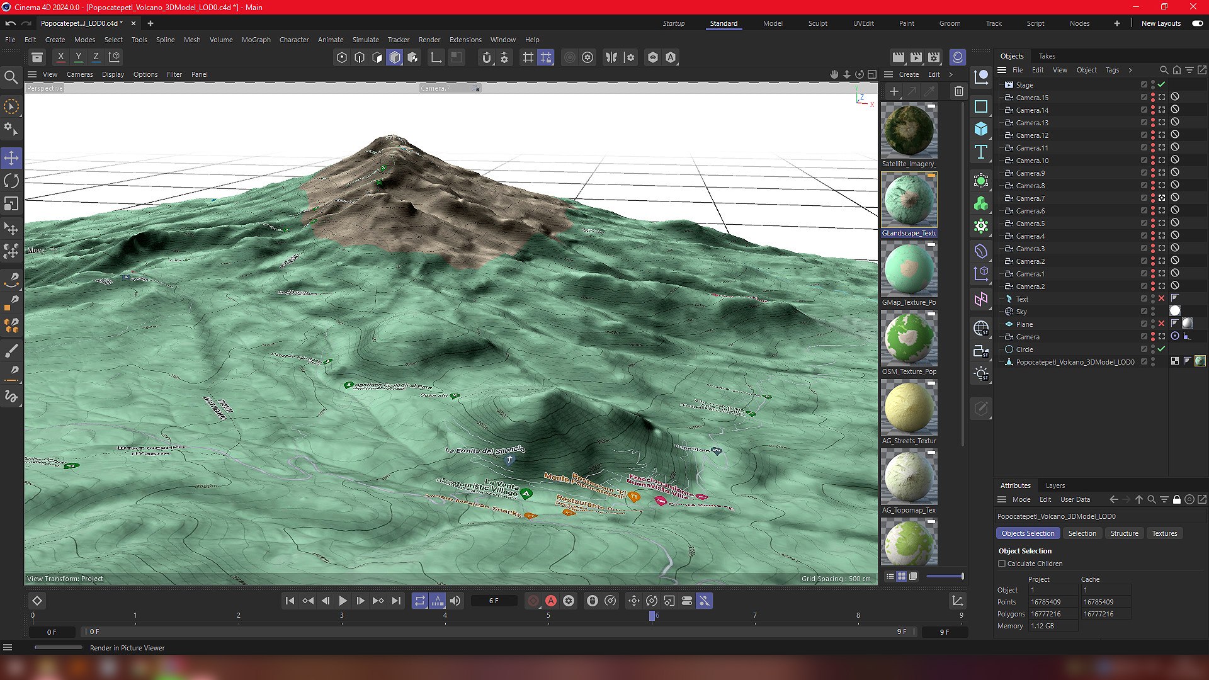Add new layout with plus icon
This screenshot has height=680, width=1209.
[x=1117, y=23]
